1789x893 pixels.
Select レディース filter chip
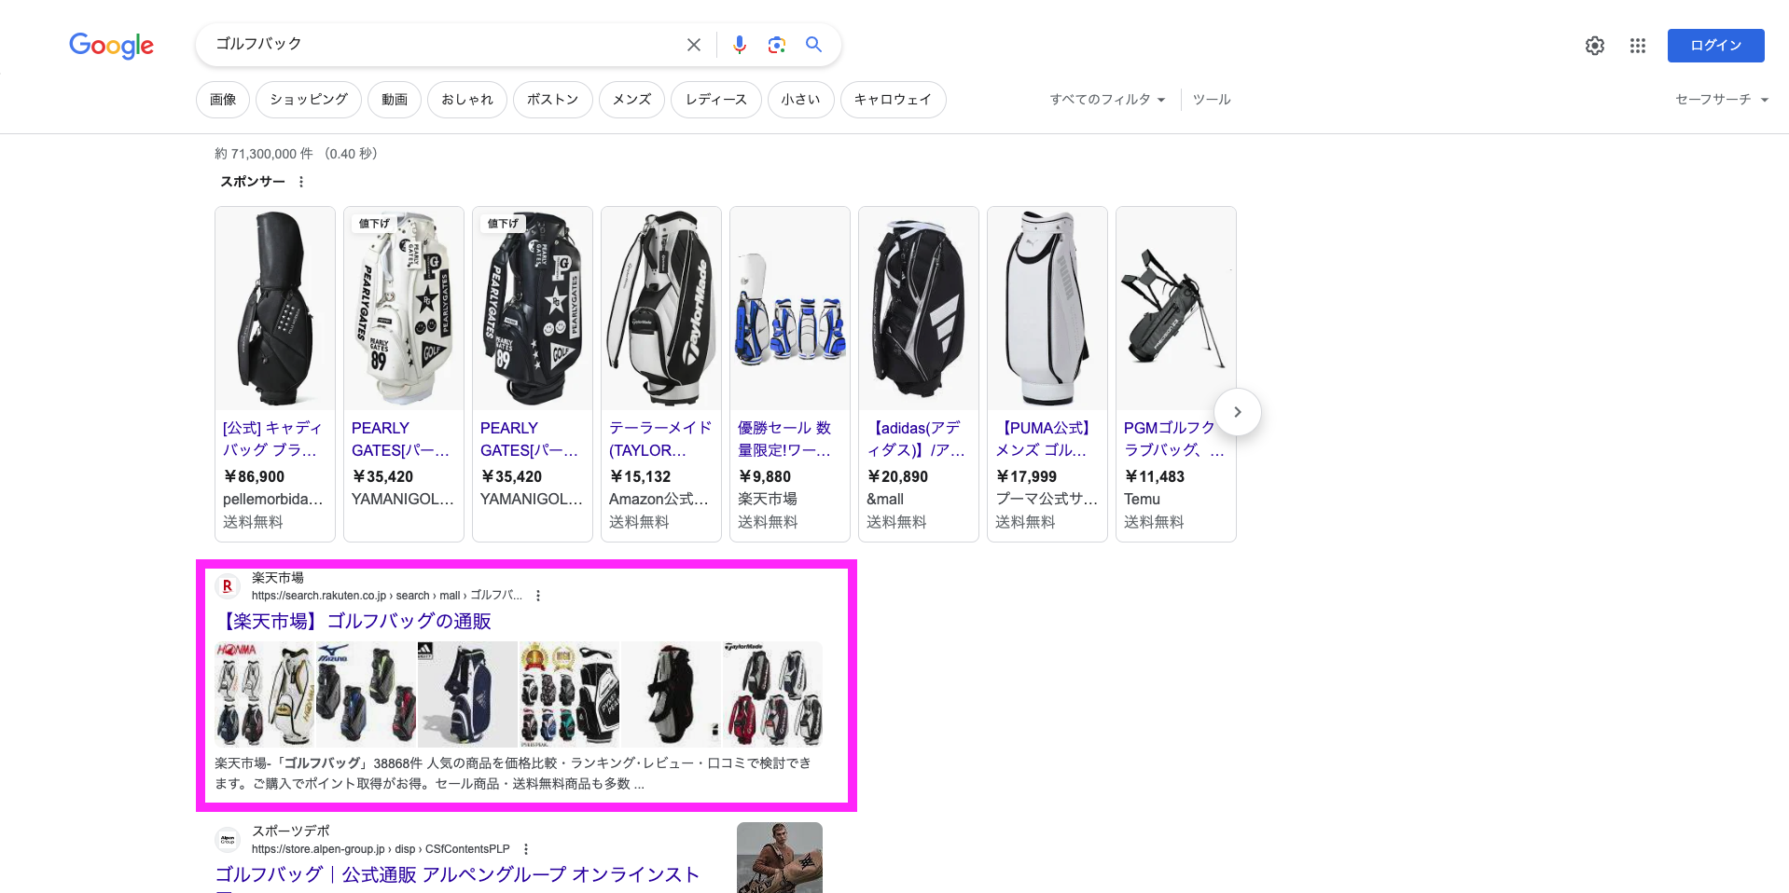pyautogui.click(x=716, y=100)
